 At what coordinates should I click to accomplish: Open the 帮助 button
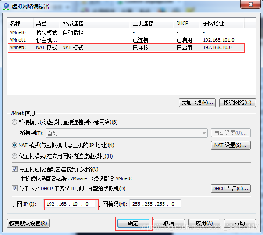(240, 223)
